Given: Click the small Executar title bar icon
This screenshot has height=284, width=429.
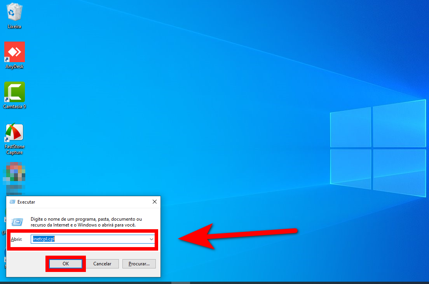Looking at the screenshot, I should (12, 202).
